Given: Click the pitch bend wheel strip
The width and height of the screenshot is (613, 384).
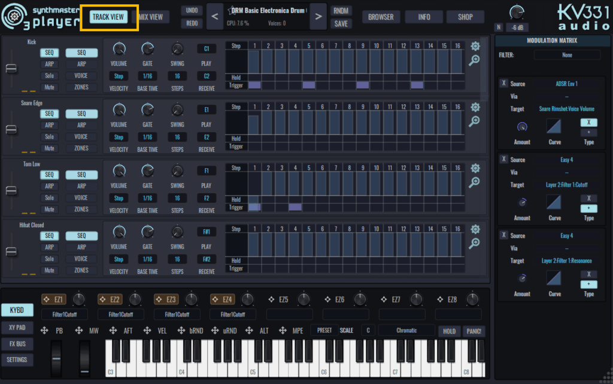Looking at the screenshot, I should pos(56,358).
